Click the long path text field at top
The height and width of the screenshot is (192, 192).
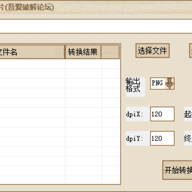(x=96, y=26)
